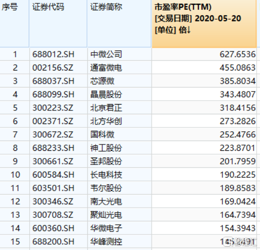Image resolution: width=260 pixels, height=250 pixels.
Task: Select stock code 688233.SH
Action: pos(53,148)
